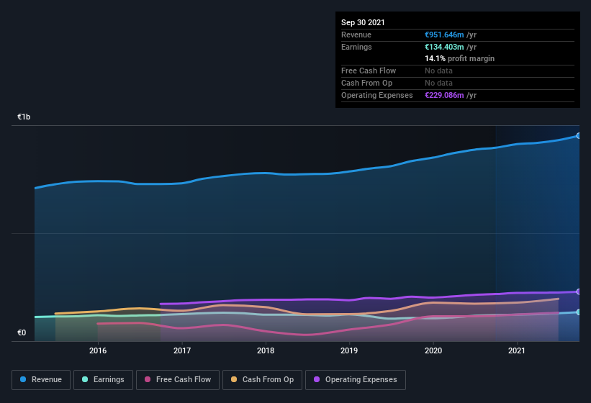Click the Operating Expenses end data point
Screen dimensions: 591x403
[x=579, y=291]
